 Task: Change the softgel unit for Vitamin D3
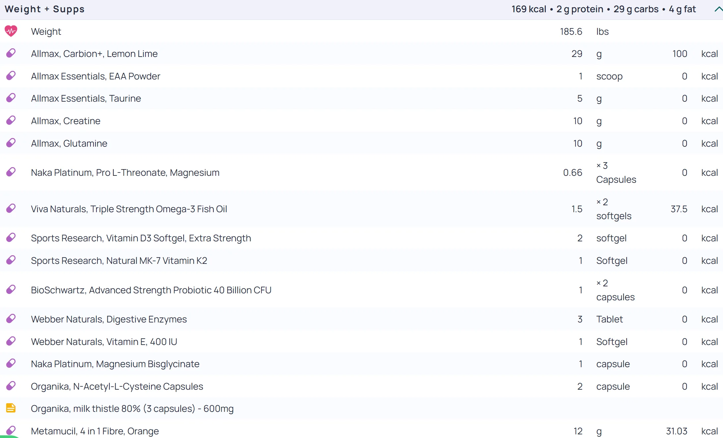pyautogui.click(x=611, y=238)
